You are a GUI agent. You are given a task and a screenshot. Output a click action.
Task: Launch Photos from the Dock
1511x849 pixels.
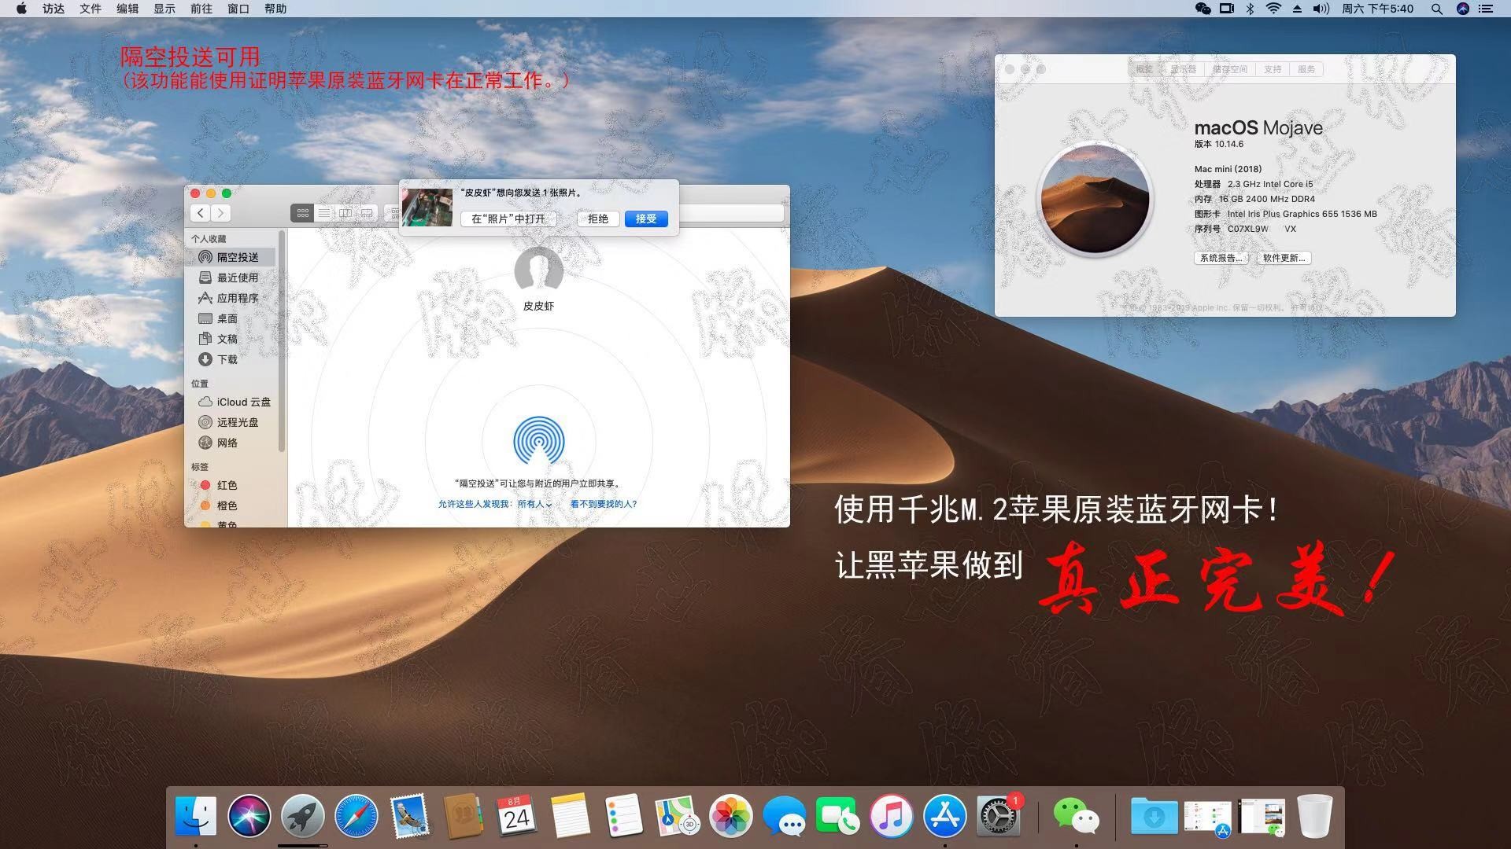(730, 815)
